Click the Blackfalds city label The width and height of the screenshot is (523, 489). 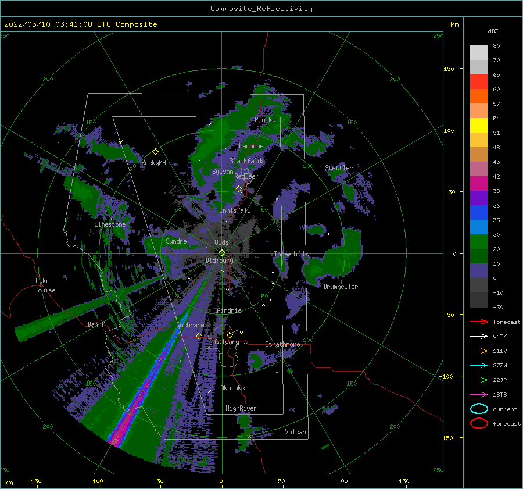point(247,161)
